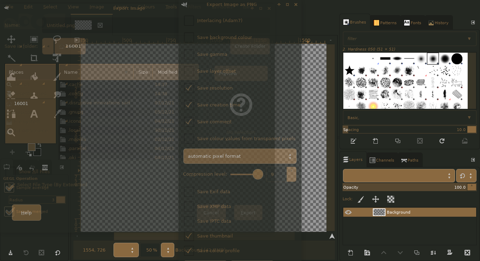480x261 pixels.
Task: Merge down layer icon
Action: tap(433, 253)
